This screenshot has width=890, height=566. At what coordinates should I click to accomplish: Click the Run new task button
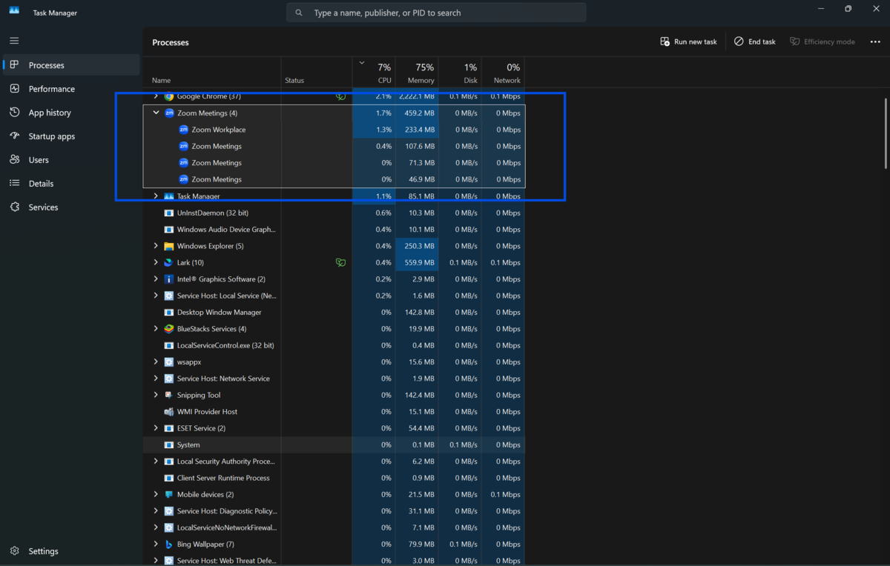click(x=688, y=42)
